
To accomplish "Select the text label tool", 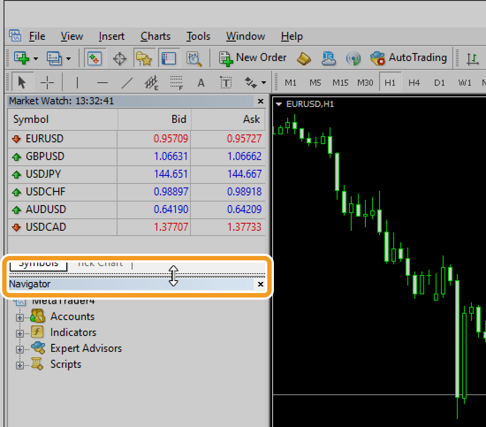I will point(225,82).
